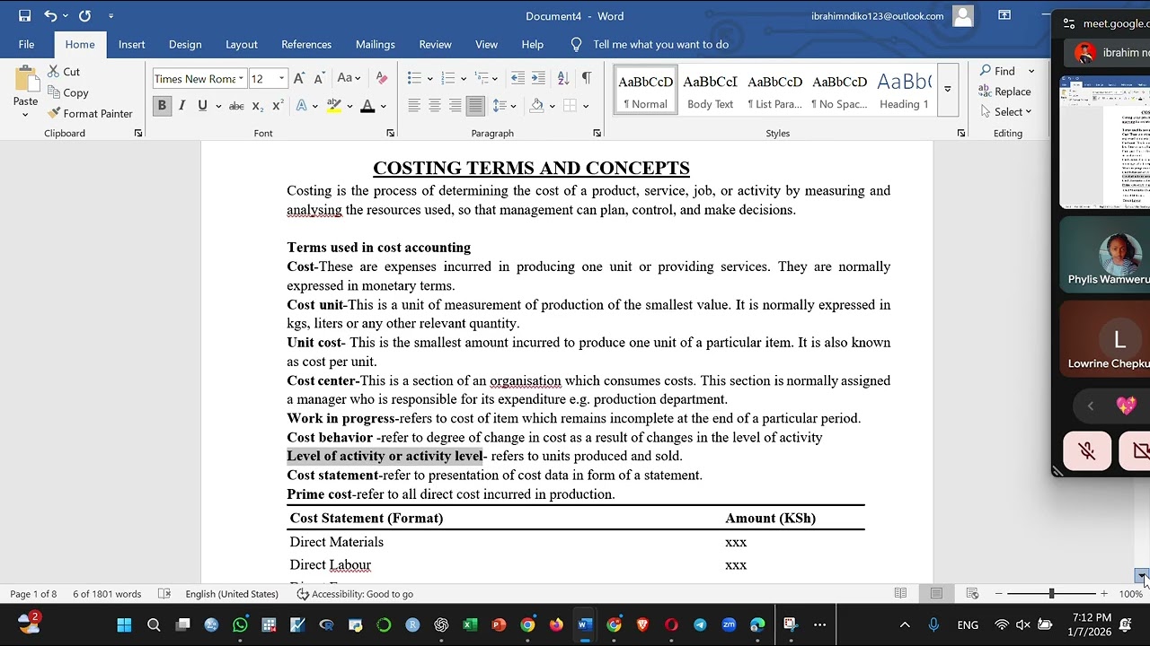The height and width of the screenshot is (646, 1150).
Task: Click the Copy button
Action: coord(67,92)
